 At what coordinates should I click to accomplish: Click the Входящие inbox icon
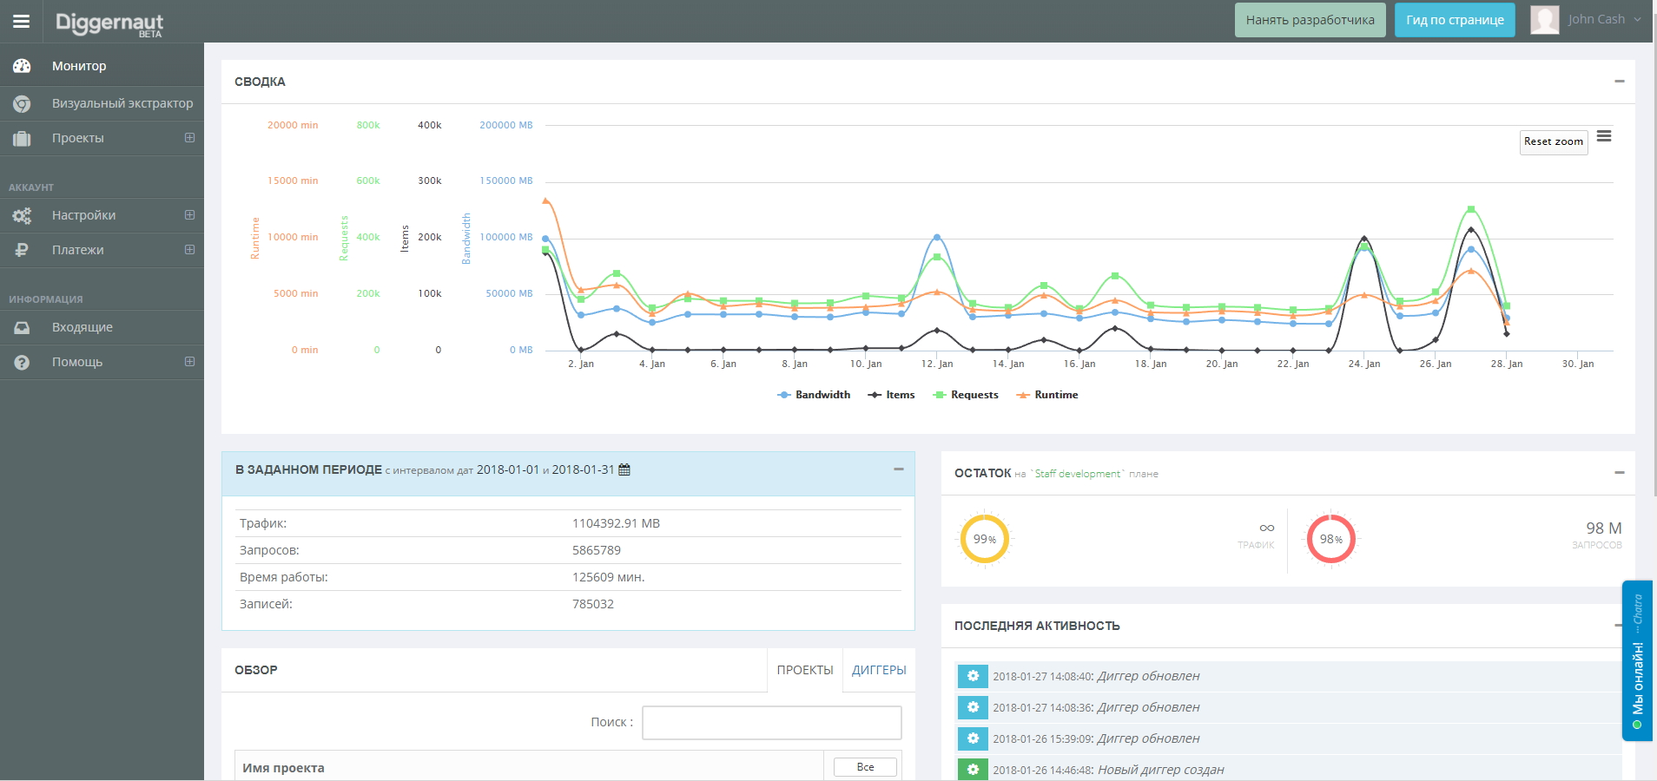point(22,327)
